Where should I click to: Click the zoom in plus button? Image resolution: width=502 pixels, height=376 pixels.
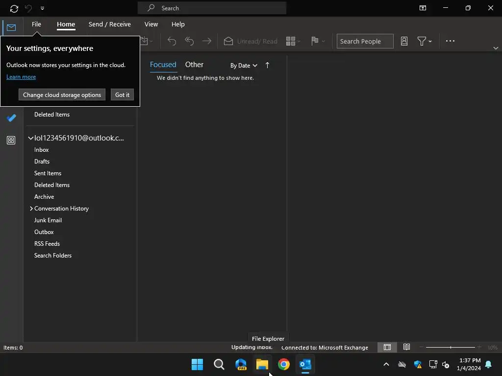479,347
